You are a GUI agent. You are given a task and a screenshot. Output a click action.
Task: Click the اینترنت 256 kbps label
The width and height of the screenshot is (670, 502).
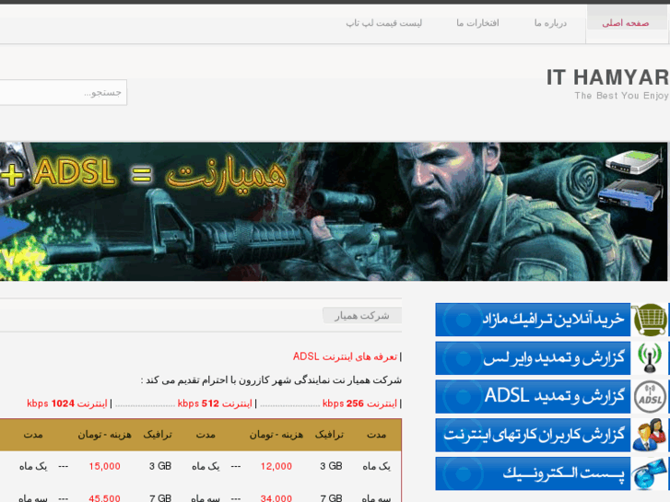pos(359,403)
